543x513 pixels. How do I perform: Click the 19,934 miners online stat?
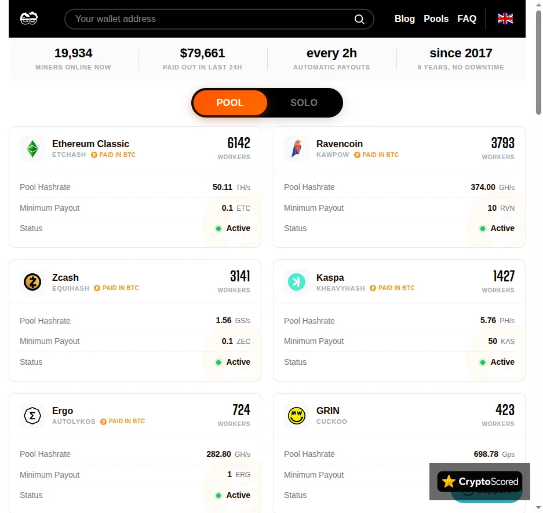coord(73,59)
